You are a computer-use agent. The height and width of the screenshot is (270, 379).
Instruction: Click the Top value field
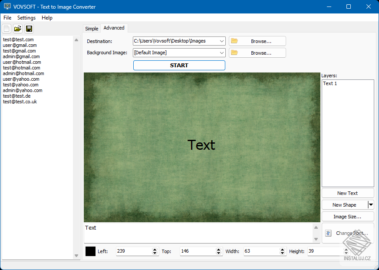click(198, 251)
